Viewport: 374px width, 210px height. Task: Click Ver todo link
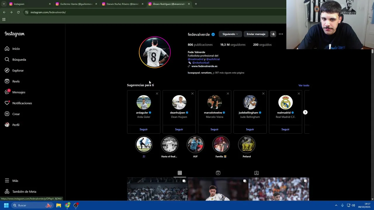tap(304, 85)
